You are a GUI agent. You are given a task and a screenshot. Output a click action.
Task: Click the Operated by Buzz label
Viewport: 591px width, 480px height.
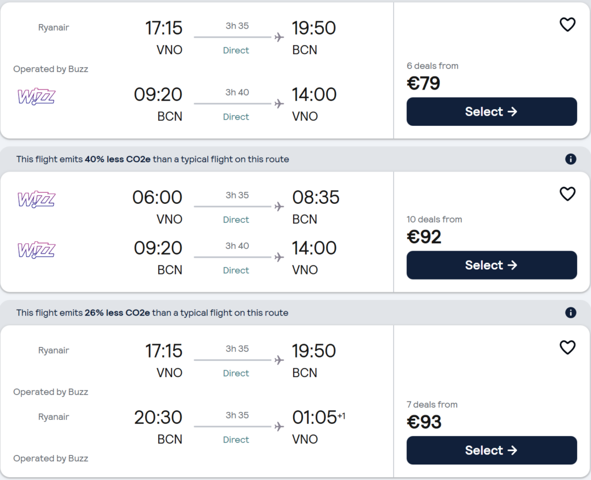(51, 69)
